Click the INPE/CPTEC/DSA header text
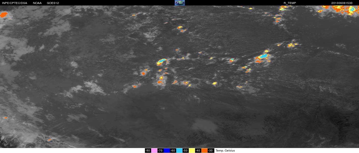Screen dimensions: 359x153 click(x=14, y=3)
